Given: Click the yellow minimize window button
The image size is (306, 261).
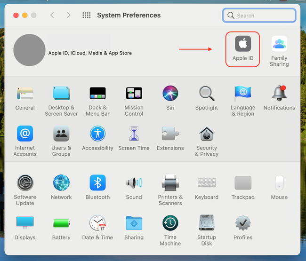Looking at the screenshot, I should click(25, 15).
